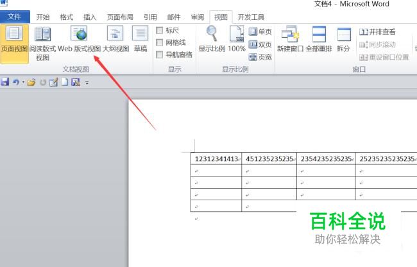The height and width of the screenshot is (267, 417).
Task: Open a New Window (新建窗口)
Action: click(290, 39)
